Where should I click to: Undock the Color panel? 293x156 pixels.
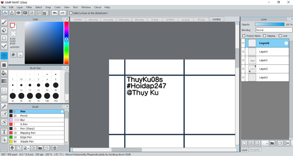click(64, 19)
